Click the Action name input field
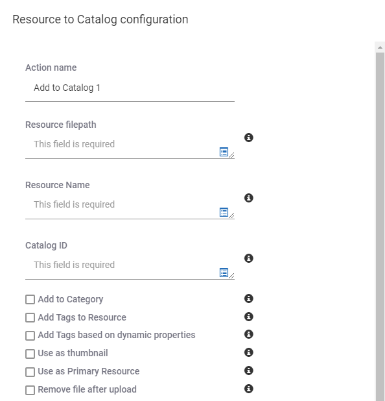The width and height of the screenshot is (385, 401). click(x=130, y=88)
